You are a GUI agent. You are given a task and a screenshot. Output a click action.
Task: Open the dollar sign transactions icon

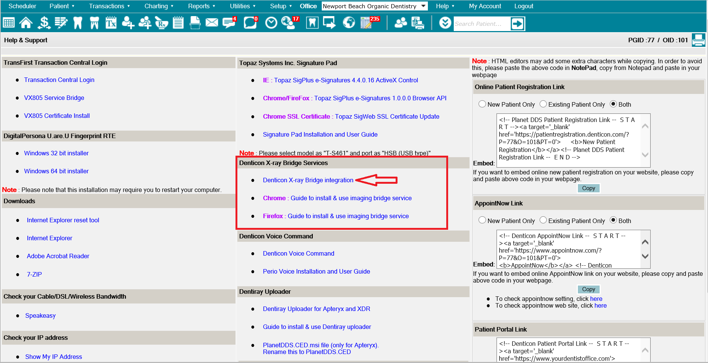44,23
